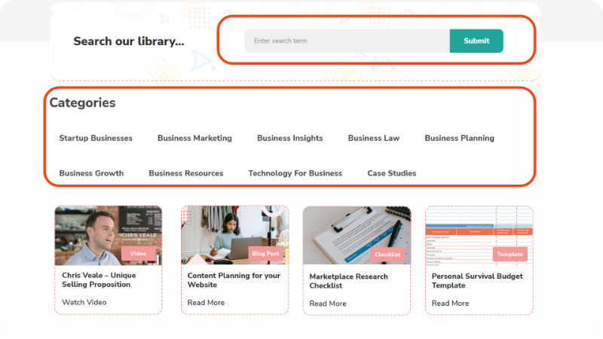Screen dimensions: 603x339
Task: Open the Business Growth category
Action: 91,173
